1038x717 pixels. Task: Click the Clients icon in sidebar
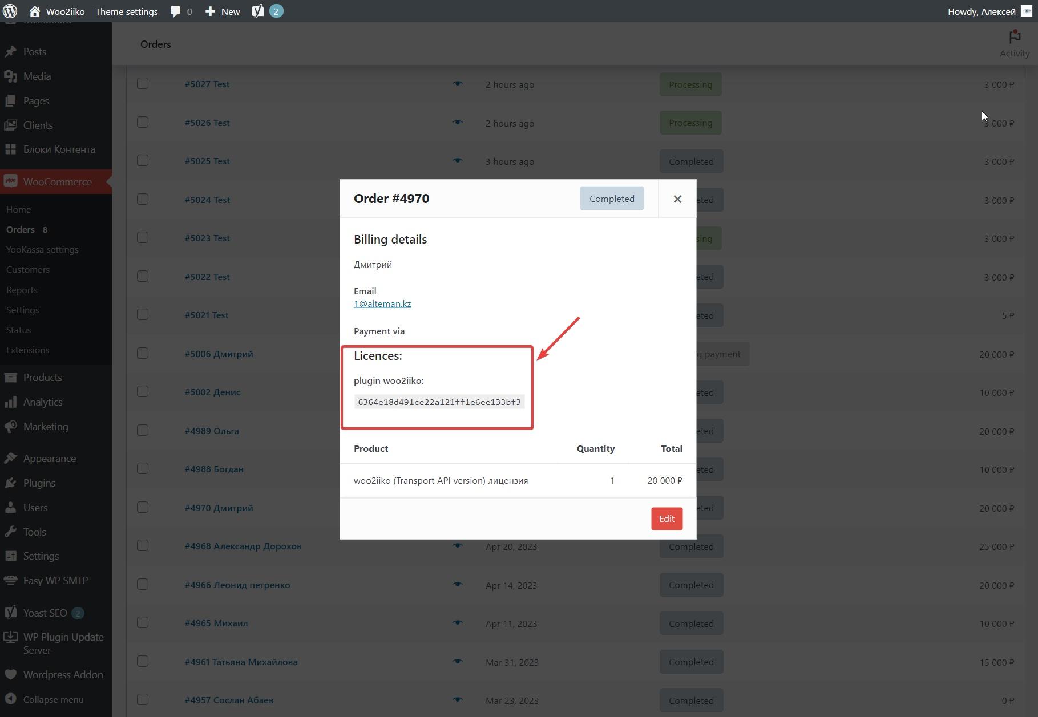[10, 125]
